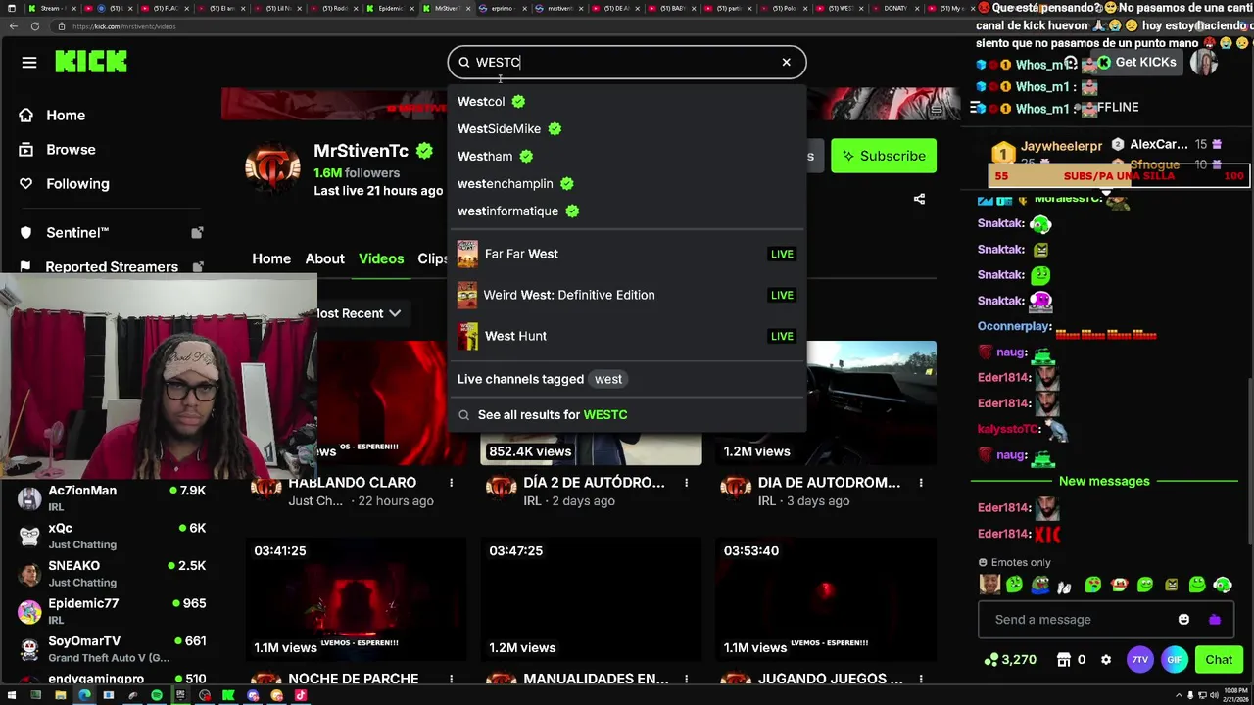
Task: Expand the Most Recent sort dropdown
Action: pyautogui.click(x=359, y=313)
